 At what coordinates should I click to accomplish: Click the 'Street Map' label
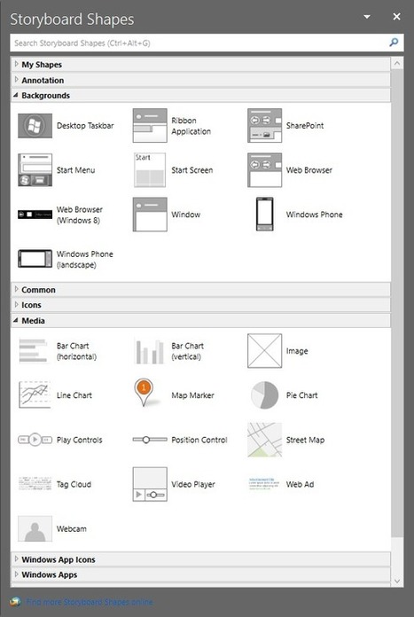(x=305, y=440)
